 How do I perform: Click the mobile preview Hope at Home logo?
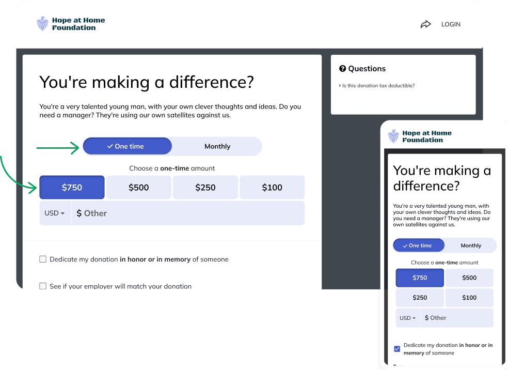tap(420, 136)
